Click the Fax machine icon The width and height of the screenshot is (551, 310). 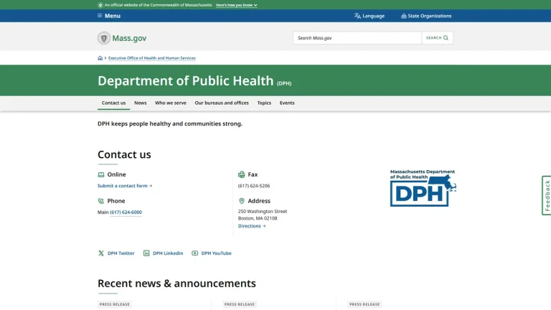(x=241, y=174)
